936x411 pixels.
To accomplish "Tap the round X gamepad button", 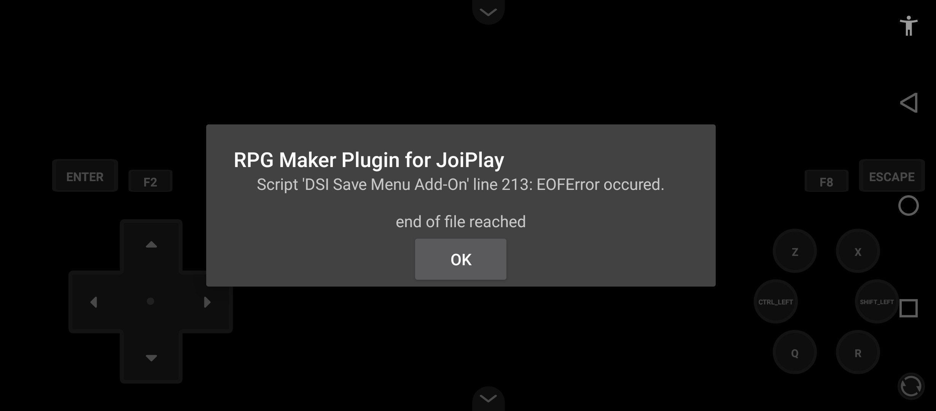I will (858, 251).
